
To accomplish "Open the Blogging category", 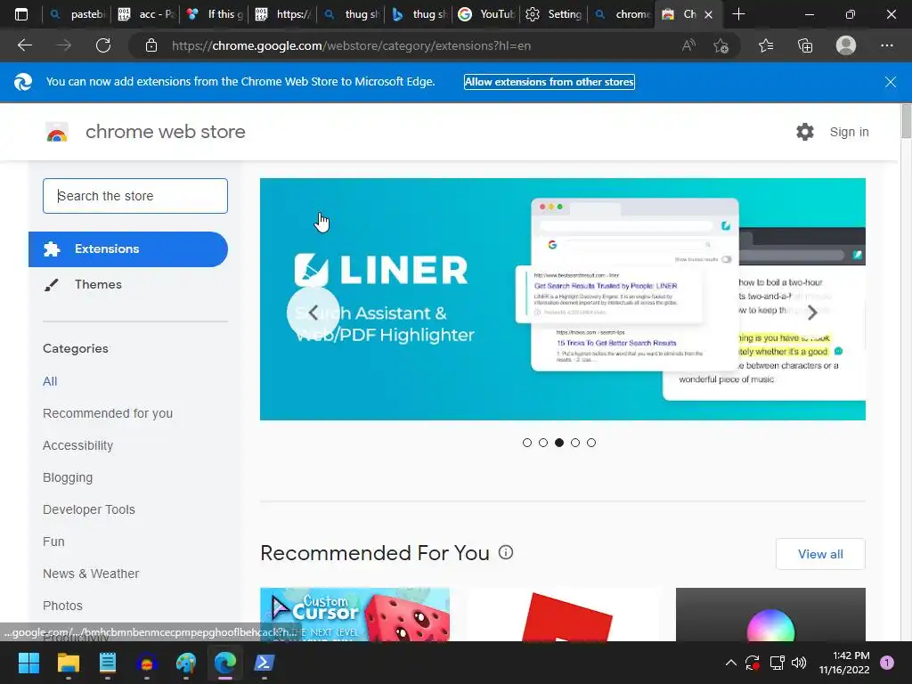I will coord(68,477).
